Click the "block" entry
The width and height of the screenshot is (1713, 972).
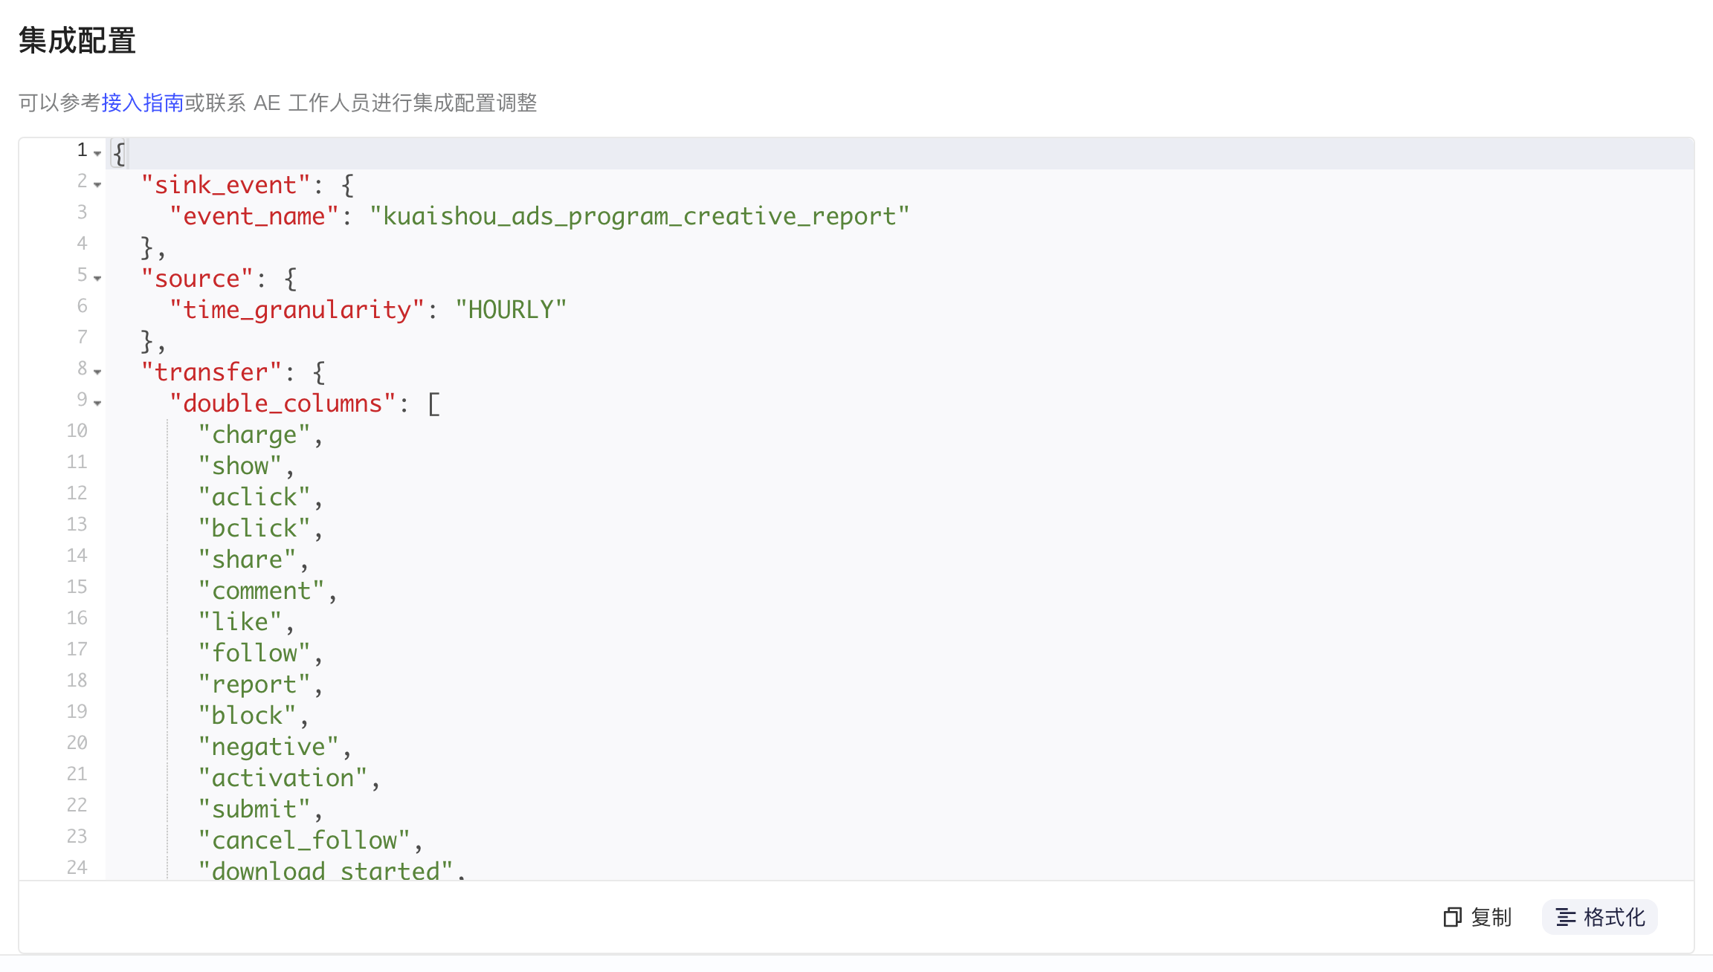pos(248,716)
